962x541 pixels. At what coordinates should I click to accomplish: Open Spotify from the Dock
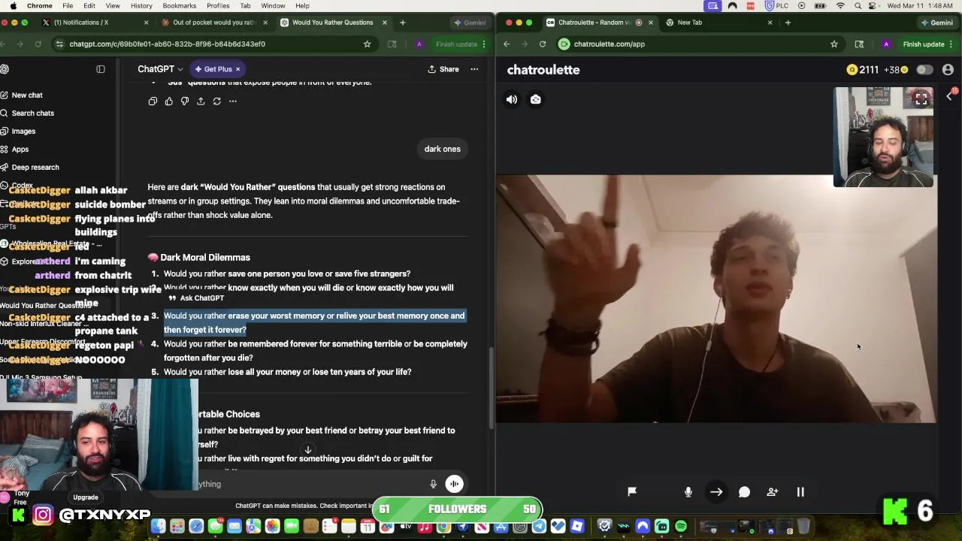[681, 527]
